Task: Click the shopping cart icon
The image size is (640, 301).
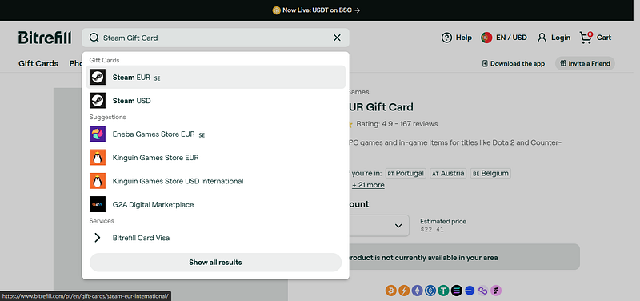Action: pyautogui.click(x=586, y=38)
